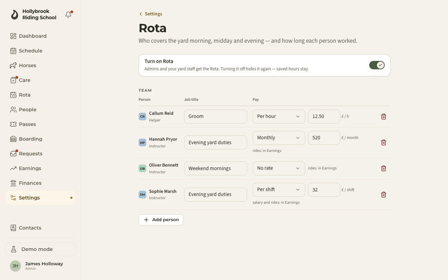
Task: Edit Callum Reid's Groom job title field
Action: (x=216, y=117)
